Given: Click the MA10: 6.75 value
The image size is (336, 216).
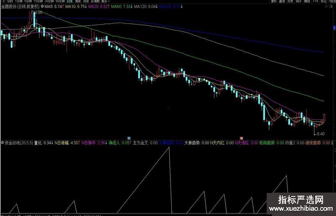Looking at the screenshot, I should 76,7.
